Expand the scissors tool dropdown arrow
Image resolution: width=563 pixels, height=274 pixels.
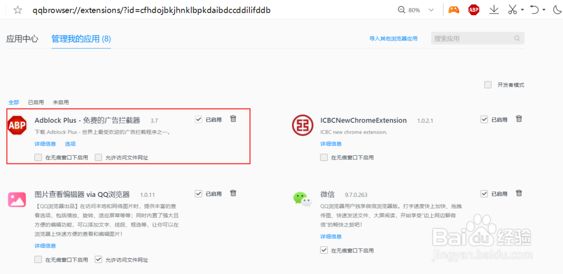pos(522,10)
